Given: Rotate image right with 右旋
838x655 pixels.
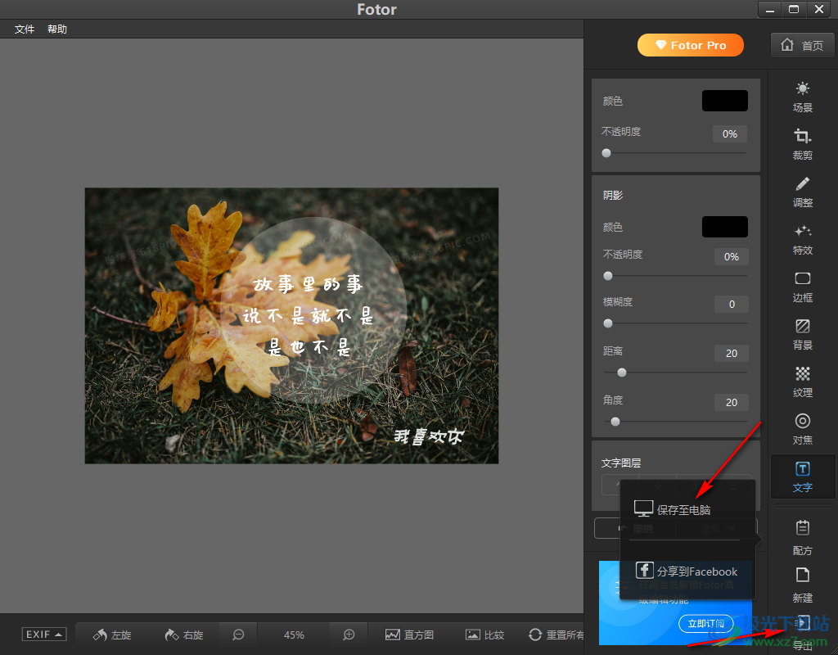Looking at the screenshot, I should (x=184, y=635).
